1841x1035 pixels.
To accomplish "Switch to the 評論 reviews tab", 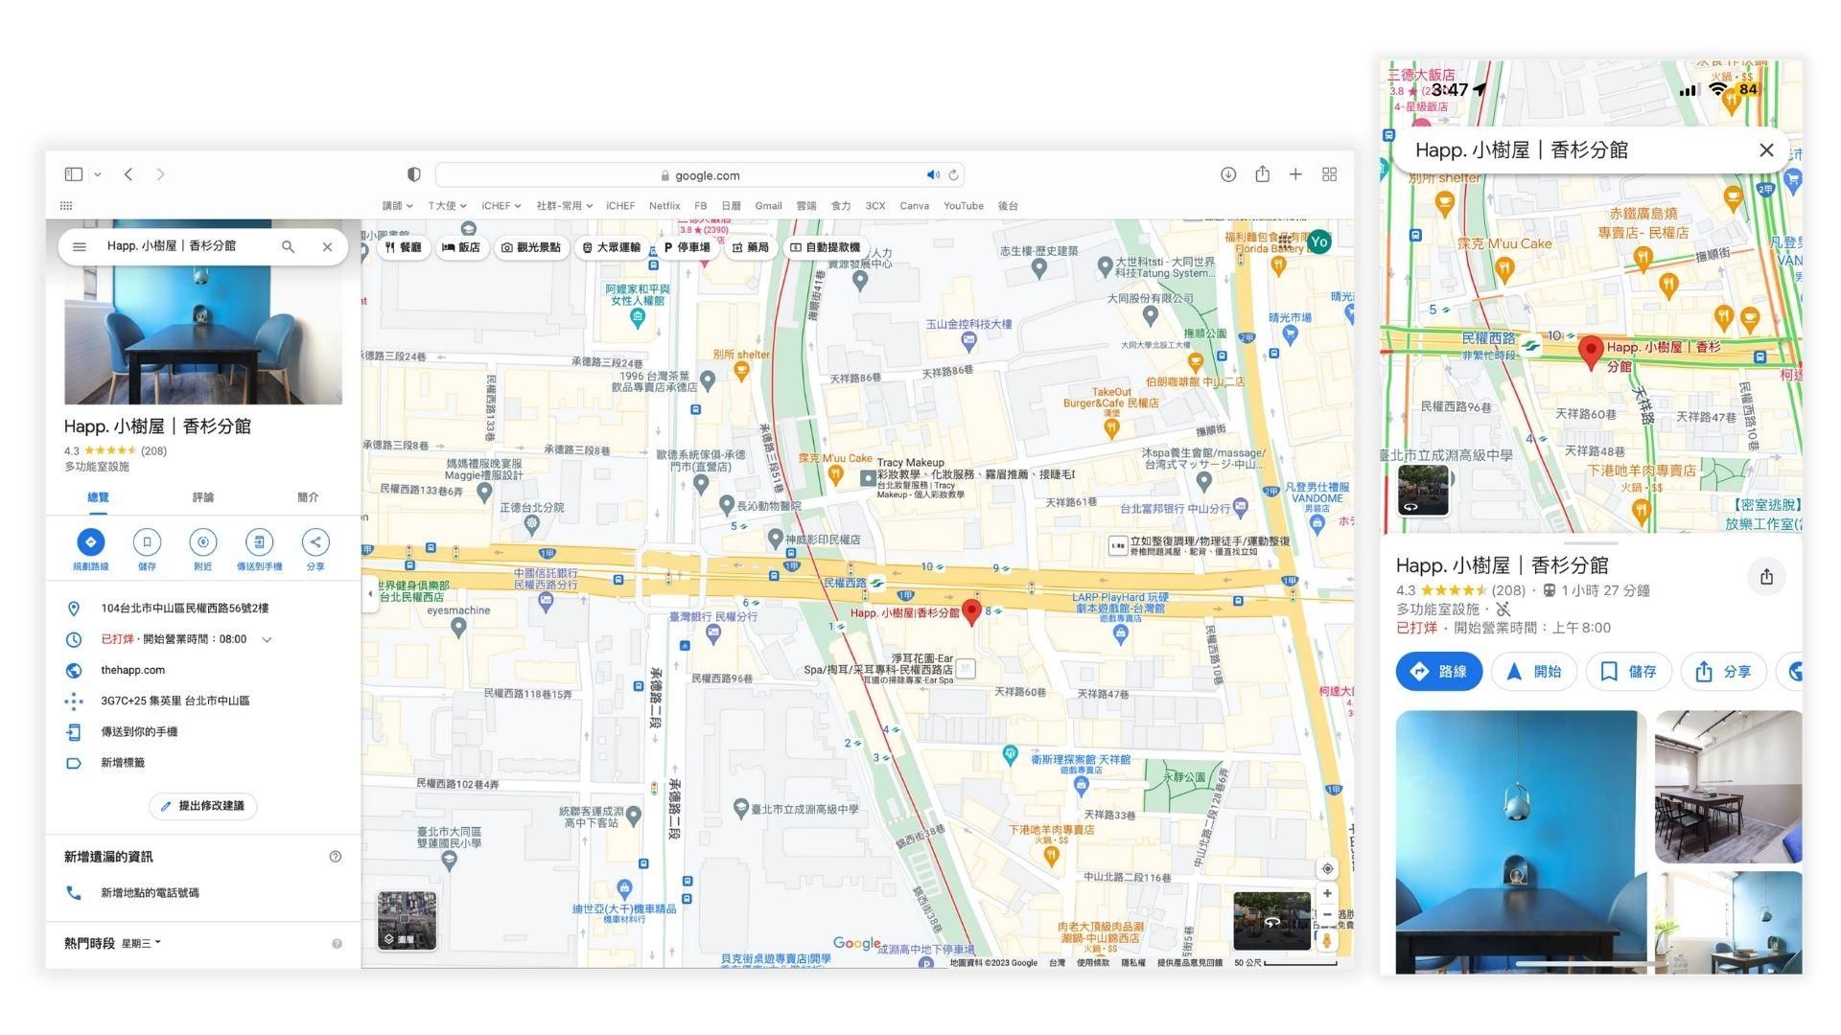I will coord(203,497).
